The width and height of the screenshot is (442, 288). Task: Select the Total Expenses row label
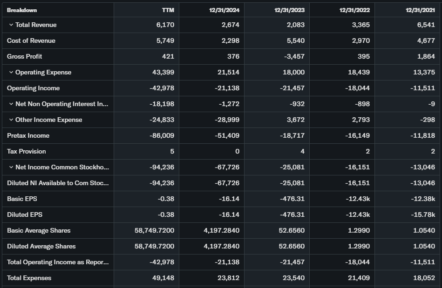click(x=29, y=278)
